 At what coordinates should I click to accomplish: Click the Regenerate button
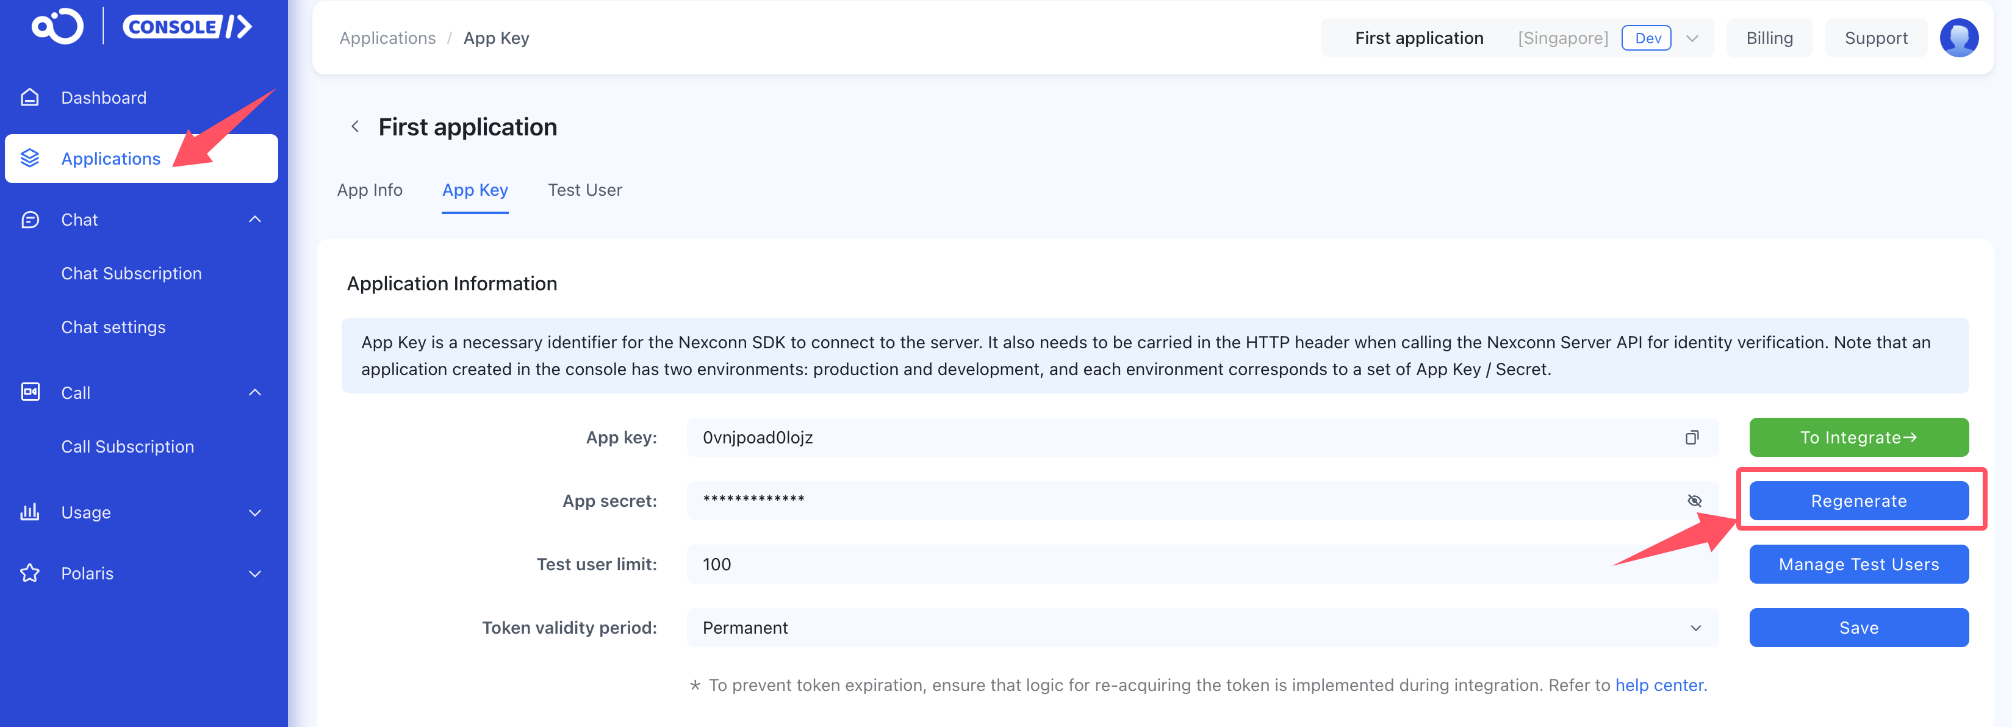click(x=1858, y=501)
